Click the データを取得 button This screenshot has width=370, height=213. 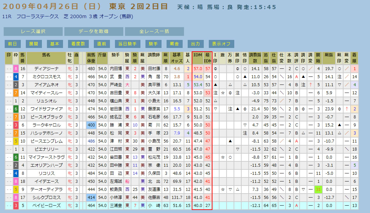click(x=94, y=32)
